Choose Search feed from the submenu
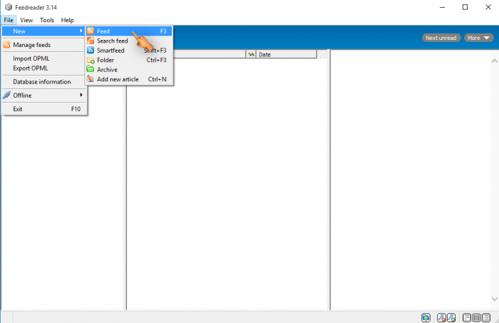Screen dimensions: 499x323 tap(129, 41)
